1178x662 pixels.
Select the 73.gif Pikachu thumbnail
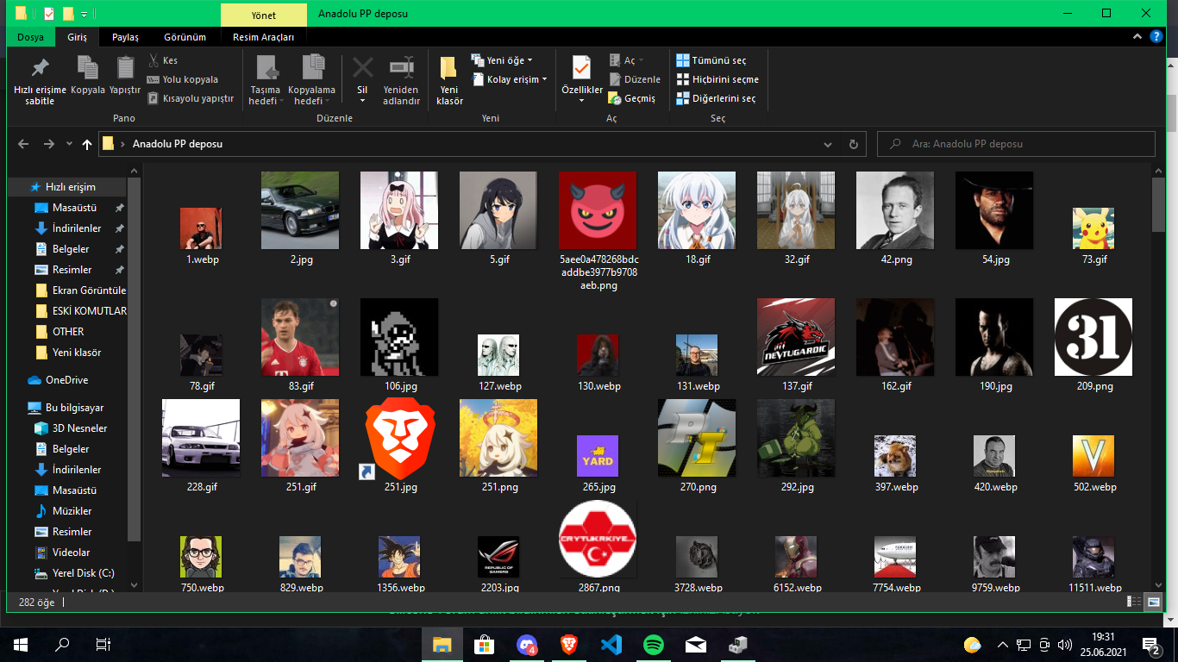coord(1093,228)
